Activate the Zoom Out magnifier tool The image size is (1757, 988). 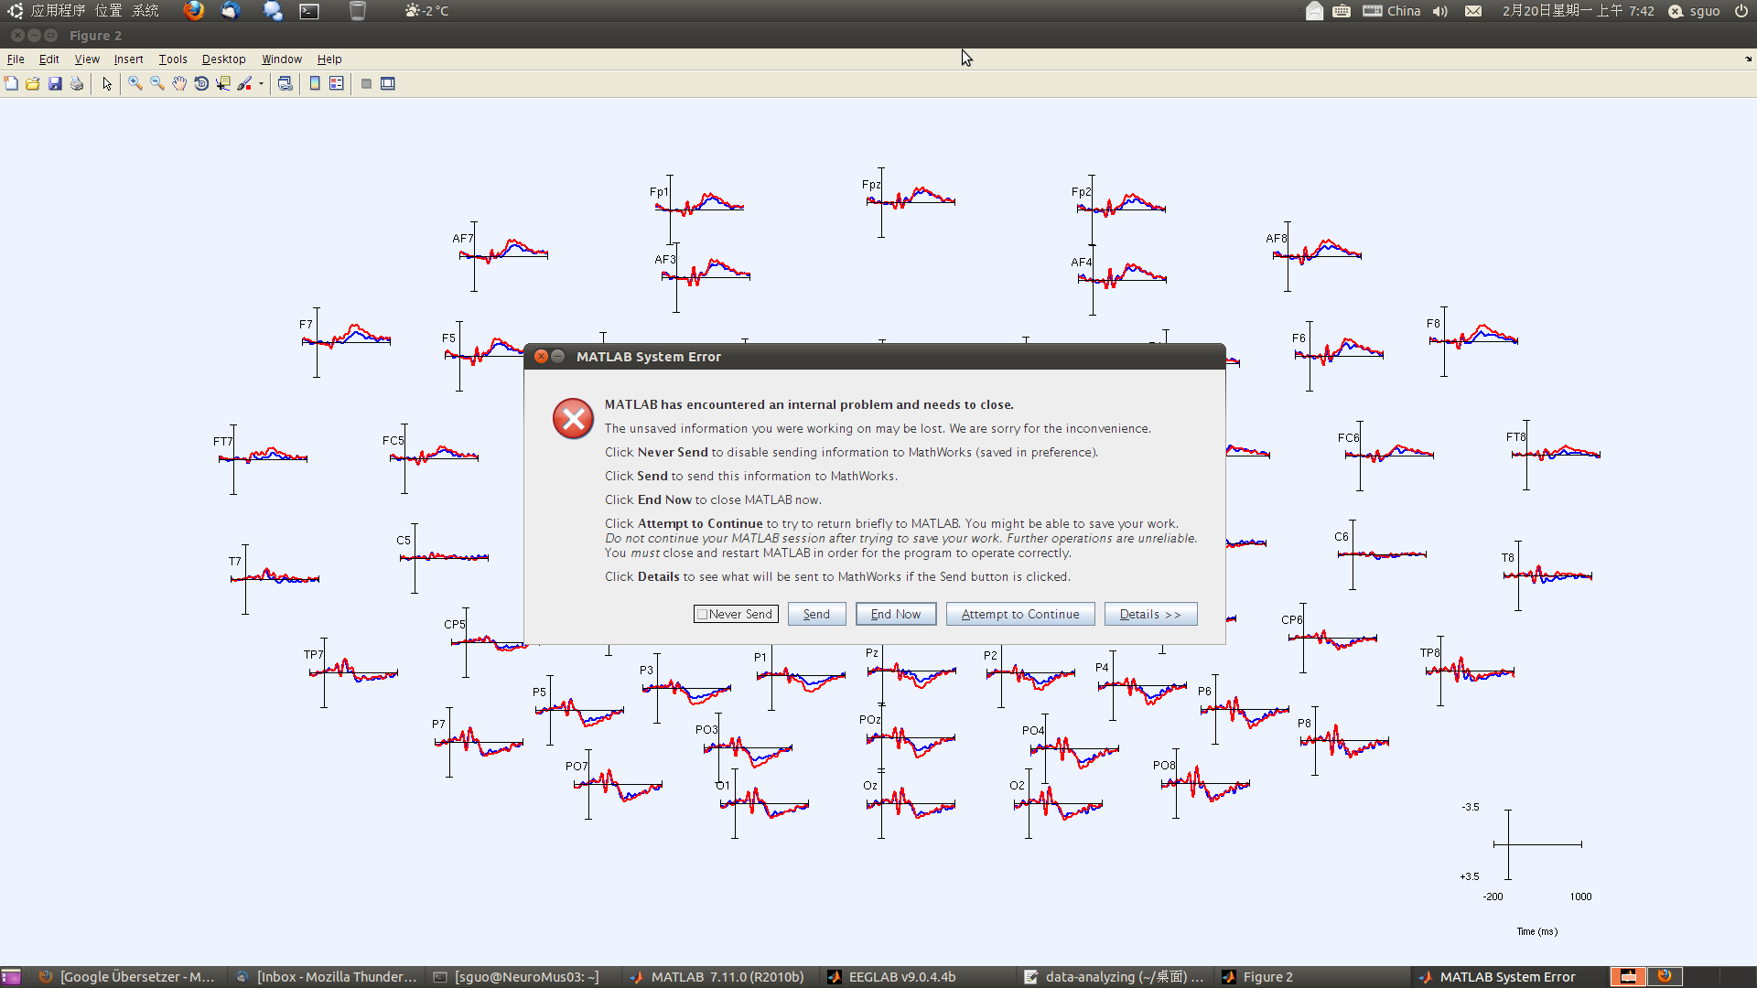pyautogui.click(x=157, y=83)
